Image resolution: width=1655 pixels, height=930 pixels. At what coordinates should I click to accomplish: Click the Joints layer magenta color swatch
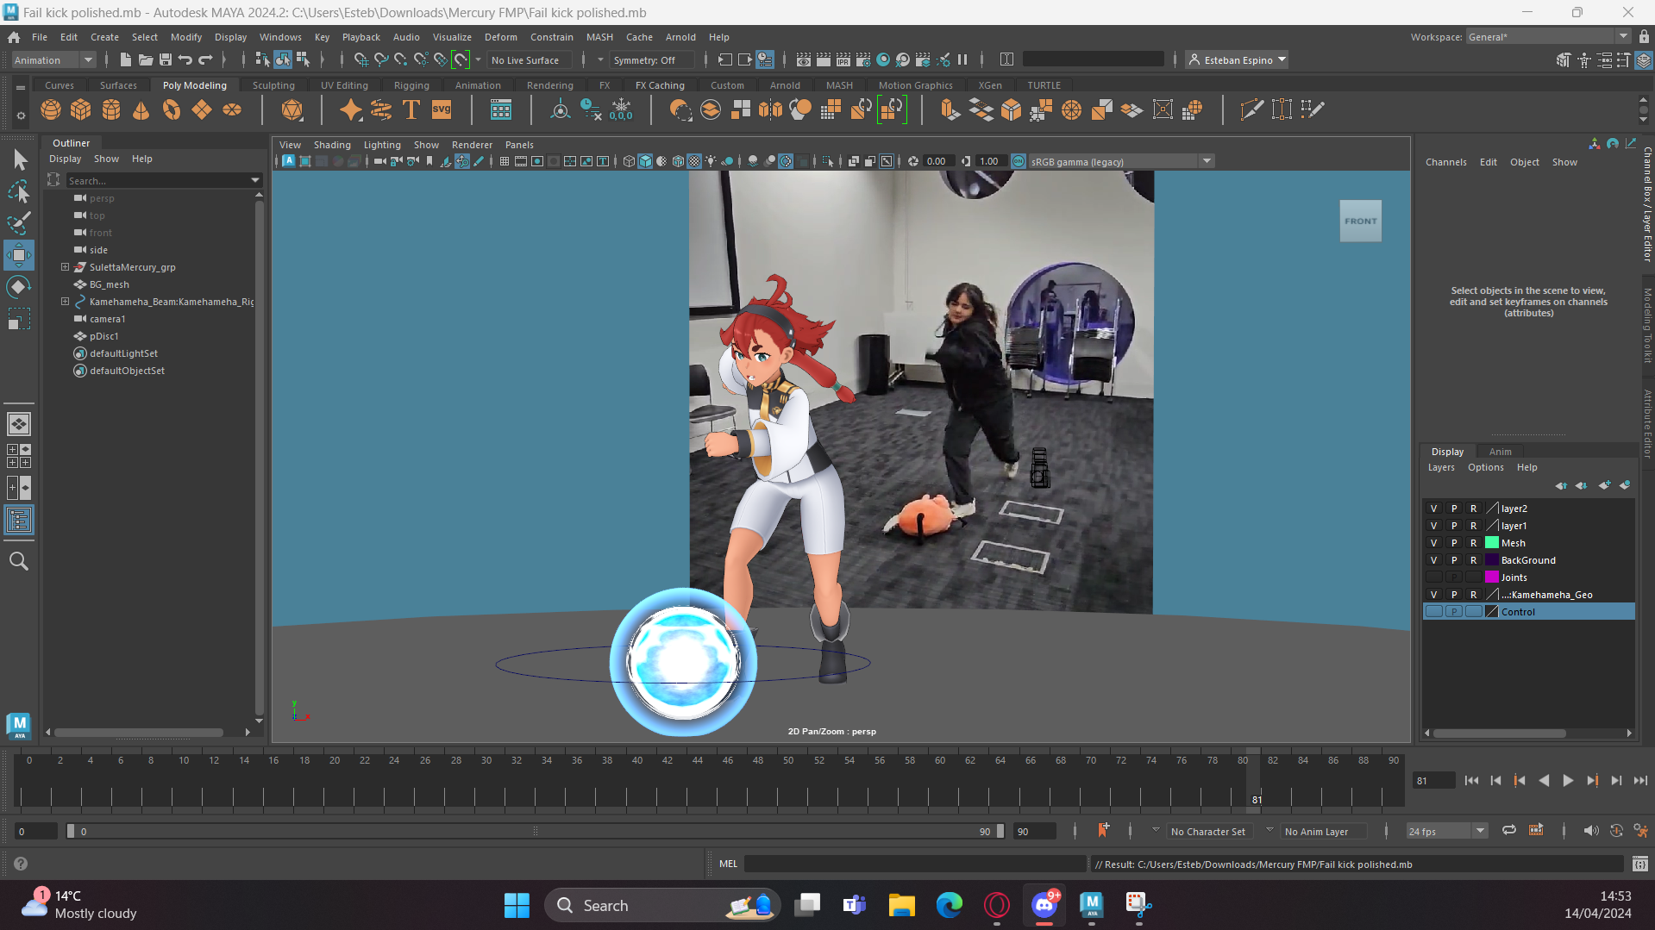[1491, 577]
